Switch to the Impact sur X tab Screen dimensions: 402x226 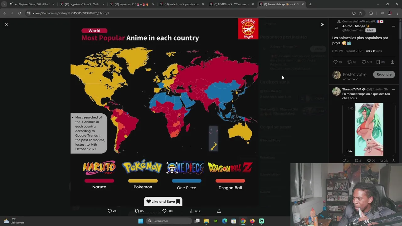point(132,4)
